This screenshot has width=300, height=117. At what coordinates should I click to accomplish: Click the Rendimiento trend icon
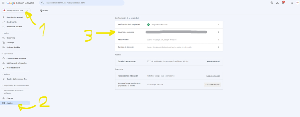pos(4,22)
